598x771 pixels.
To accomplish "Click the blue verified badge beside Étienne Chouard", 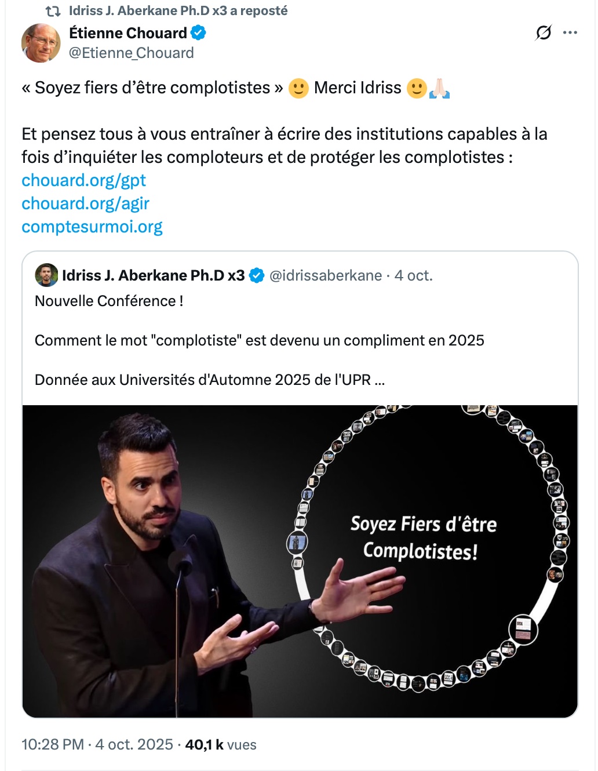I will tap(199, 33).
